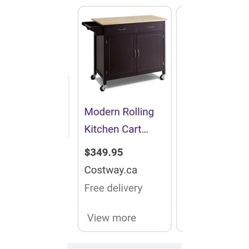
Task: Select the $349.95 price text
Action: tap(103, 152)
